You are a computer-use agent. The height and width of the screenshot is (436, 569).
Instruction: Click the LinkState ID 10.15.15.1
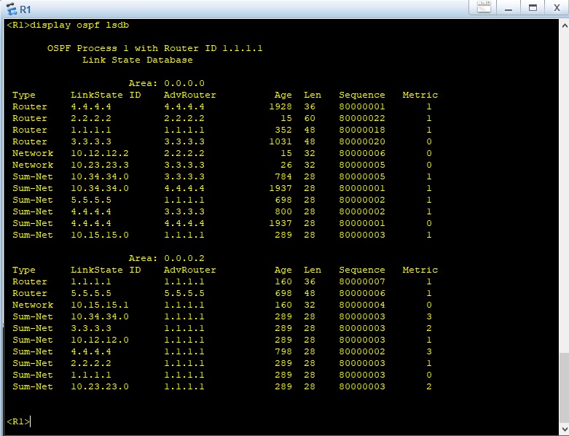pos(100,305)
